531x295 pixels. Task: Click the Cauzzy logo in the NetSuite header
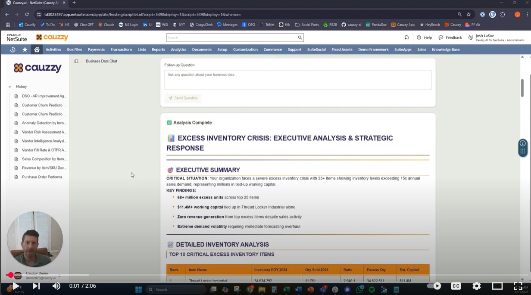click(x=52, y=37)
